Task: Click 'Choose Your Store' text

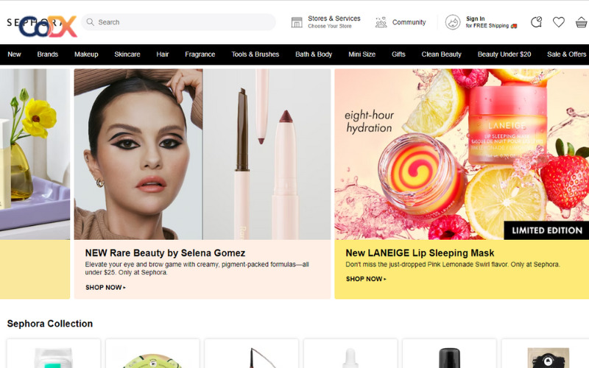Action: tap(330, 26)
